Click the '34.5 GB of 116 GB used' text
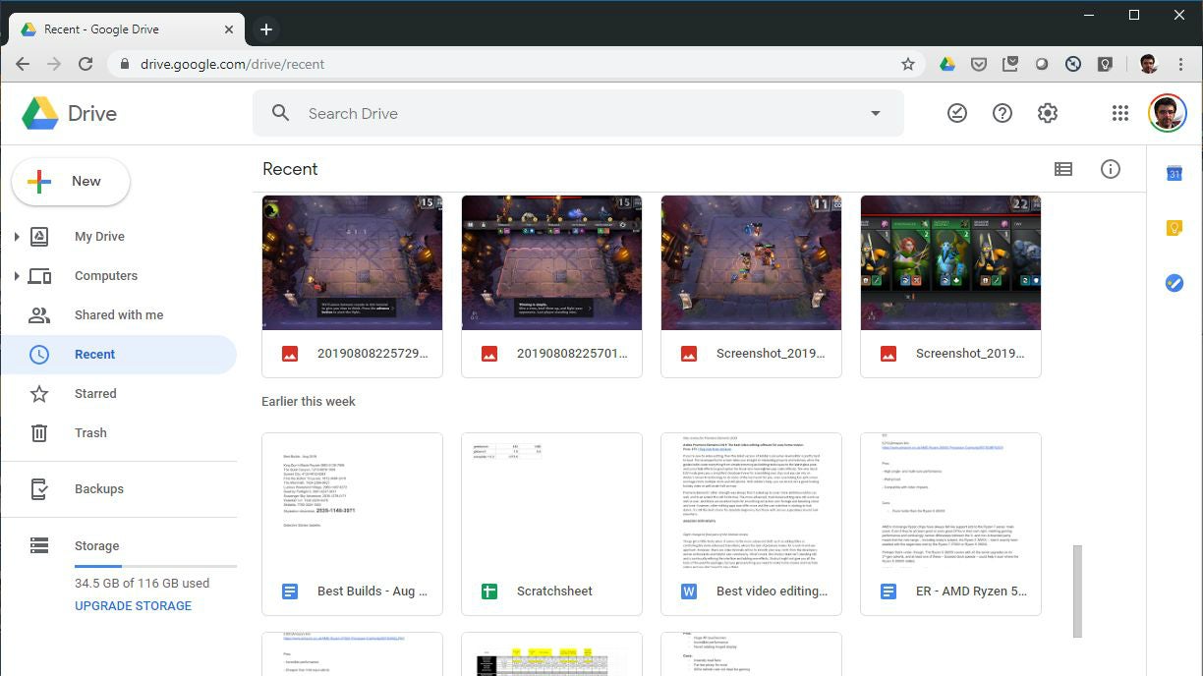This screenshot has height=676, width=1203. [x=142, y=584]
